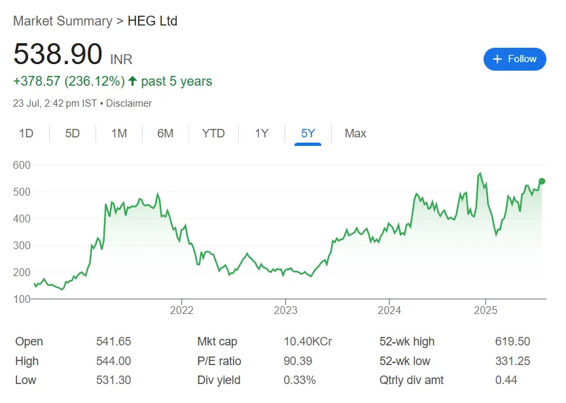This screenshot has width=566, height=403.
Task: Click the 2022 x-axis label
Action: click(181, 310)
